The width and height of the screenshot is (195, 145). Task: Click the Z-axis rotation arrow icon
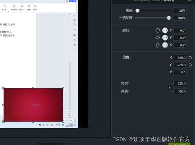tap(158, 30)
